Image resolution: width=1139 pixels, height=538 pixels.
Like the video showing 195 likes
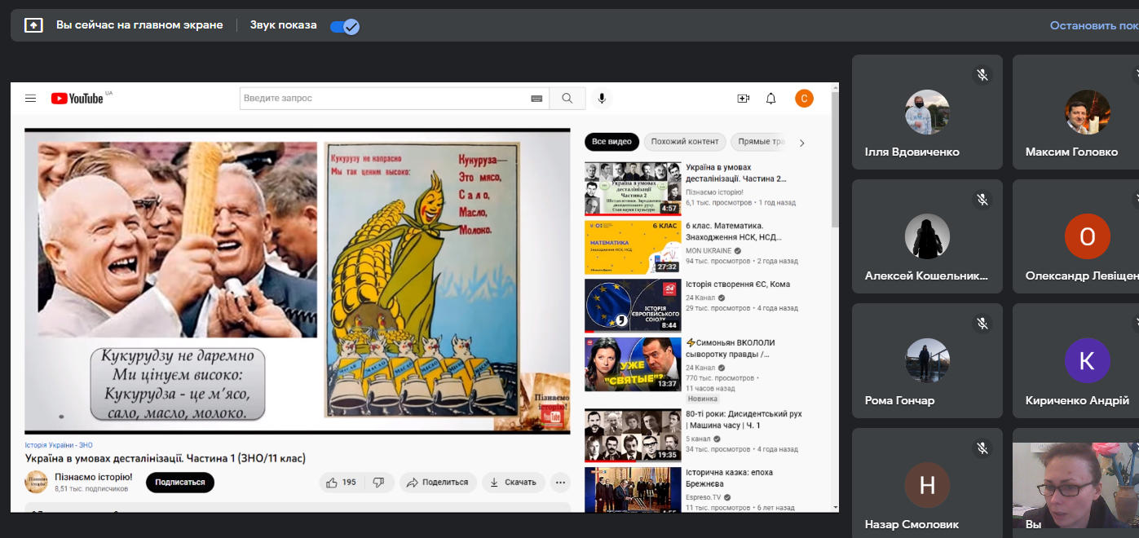coord(341,483)
